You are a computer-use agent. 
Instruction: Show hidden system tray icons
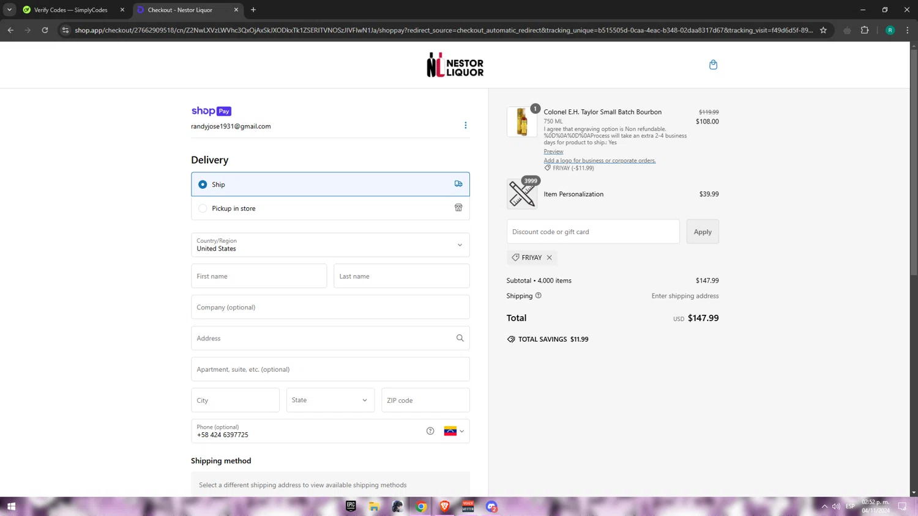tap(824, 506)
